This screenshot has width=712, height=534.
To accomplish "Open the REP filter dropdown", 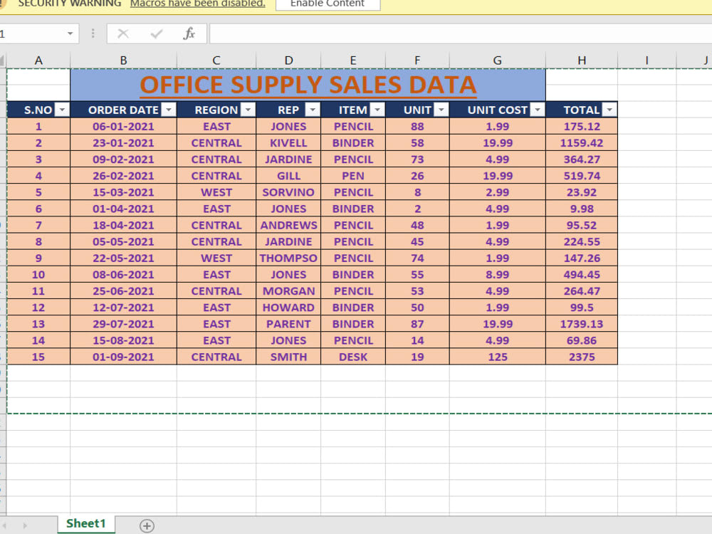I will pyautogui.click(x=313, y=110).
